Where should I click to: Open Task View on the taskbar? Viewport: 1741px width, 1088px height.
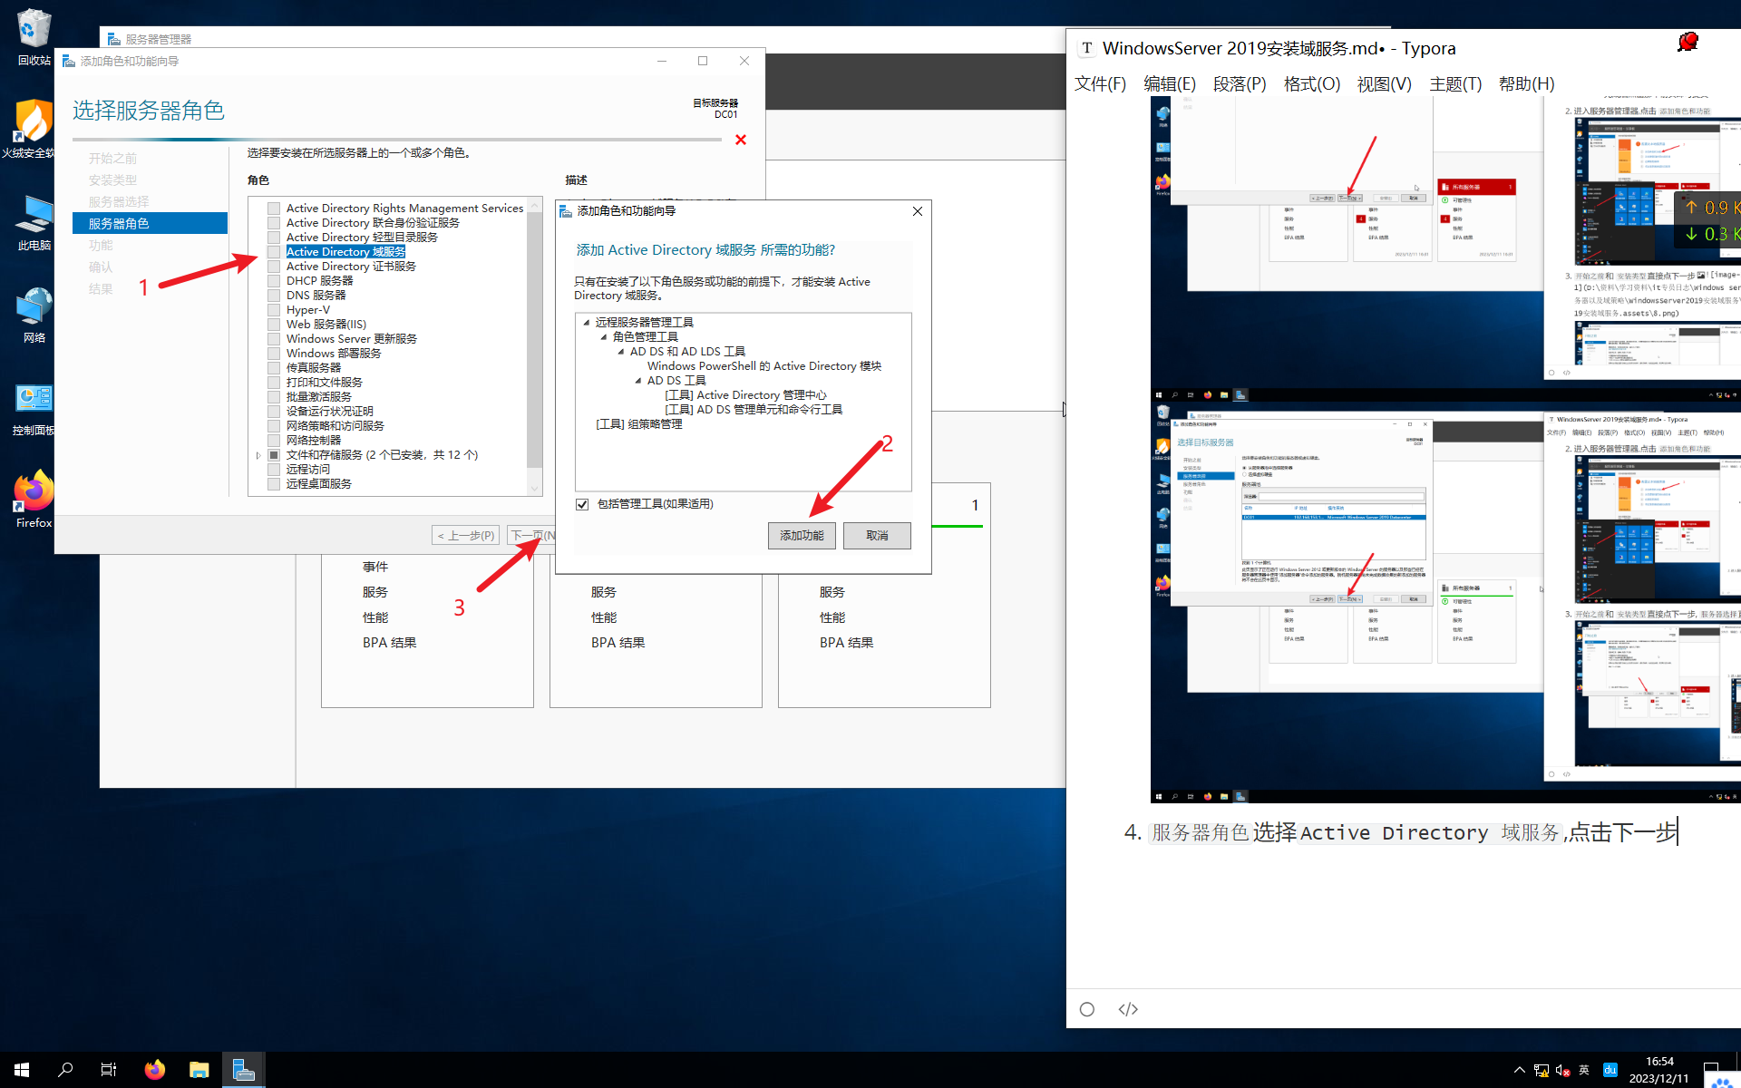pyautogui.click(x=109, y=1070)
